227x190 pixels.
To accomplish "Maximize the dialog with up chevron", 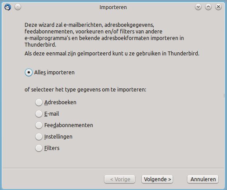I will (x=208, y=7).
